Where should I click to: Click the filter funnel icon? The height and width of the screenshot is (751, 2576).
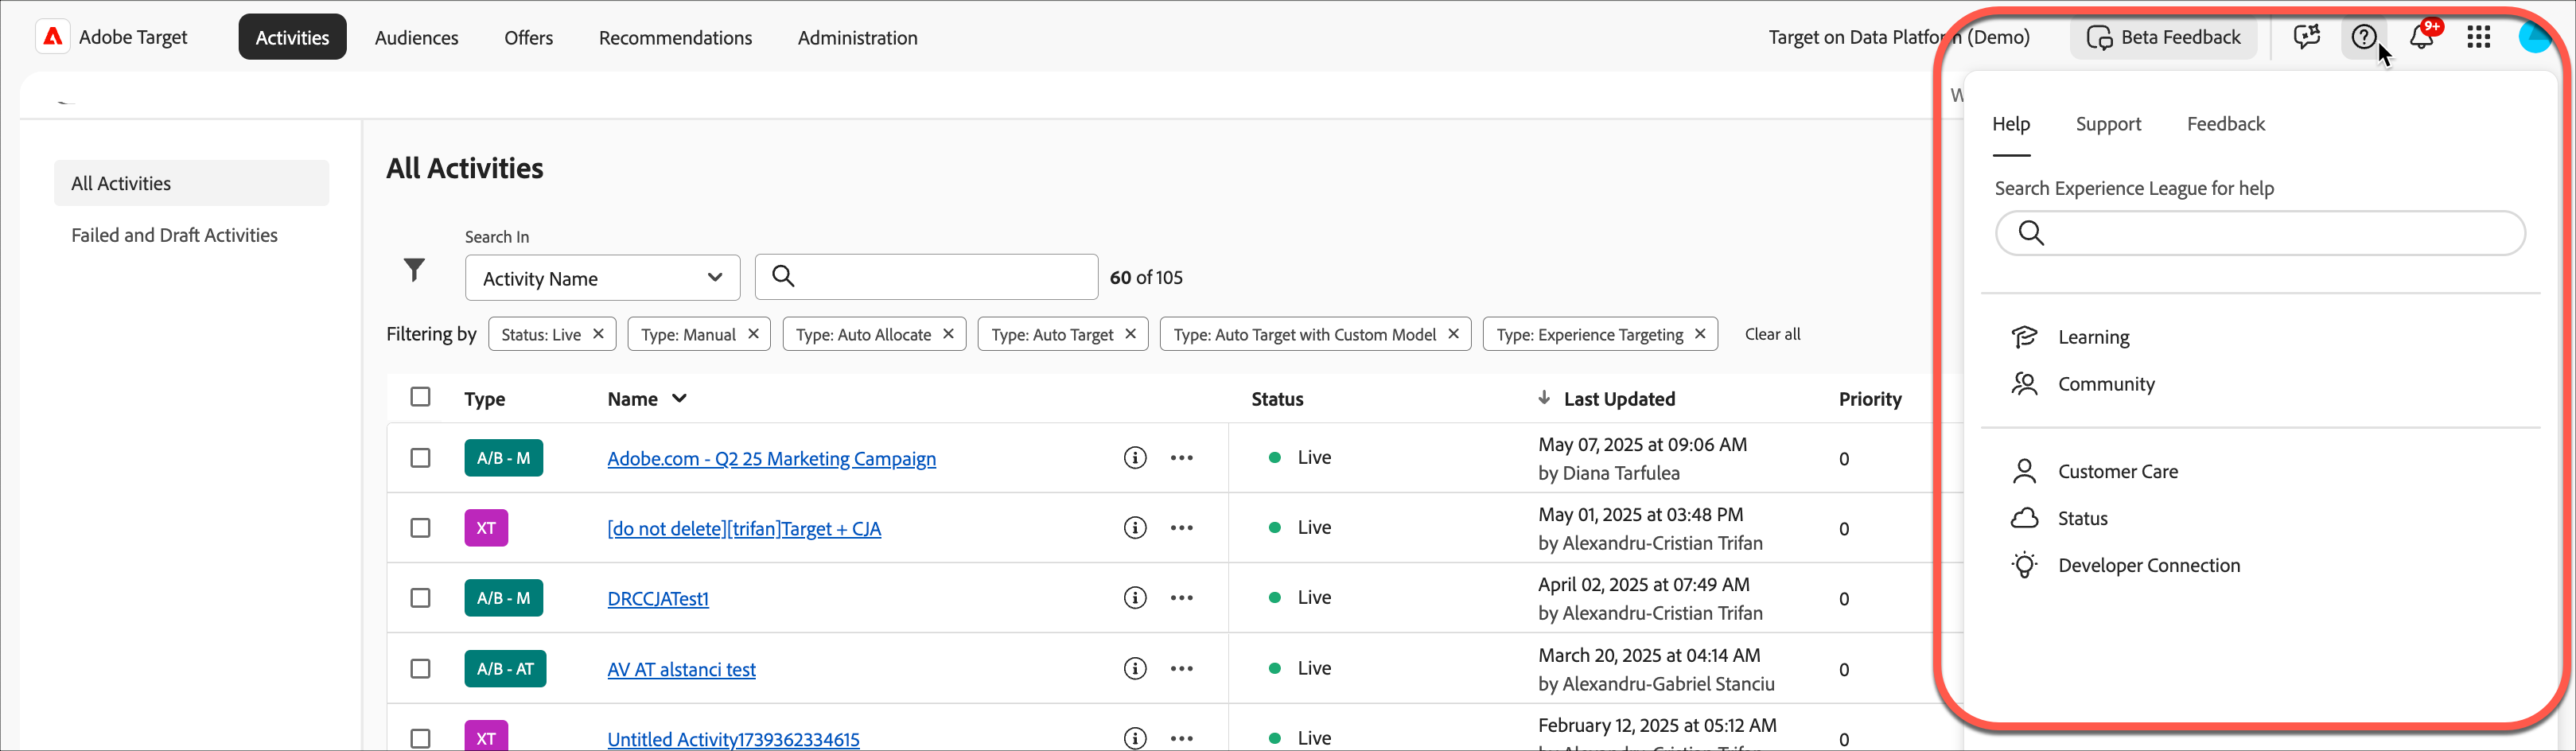coord(414,270)
